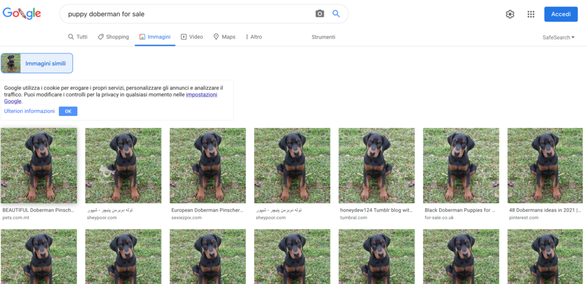Viewport: 587px width, 284px height.
Task: Open the pinterest.com Dobermans ideas thumbnail
Action: (x=545, y=165)
